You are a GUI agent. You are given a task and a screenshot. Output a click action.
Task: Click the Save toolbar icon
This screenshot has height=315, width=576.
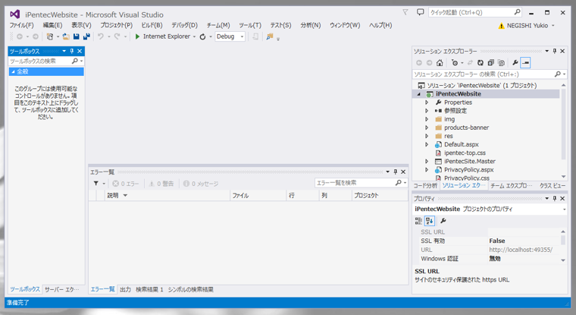(77, 36)
